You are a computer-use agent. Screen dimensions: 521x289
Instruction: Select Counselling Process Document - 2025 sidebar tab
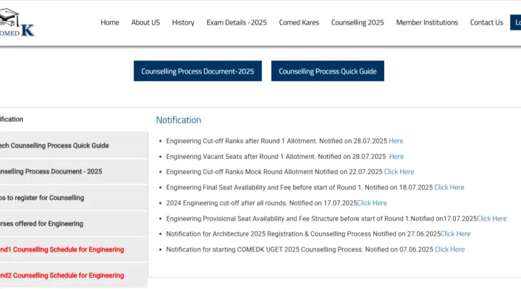tap(74, 171)
